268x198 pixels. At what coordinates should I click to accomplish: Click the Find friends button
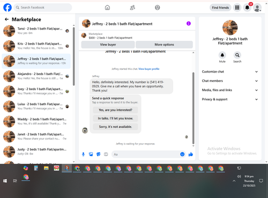pyautogui.click(x=220, y=8)
